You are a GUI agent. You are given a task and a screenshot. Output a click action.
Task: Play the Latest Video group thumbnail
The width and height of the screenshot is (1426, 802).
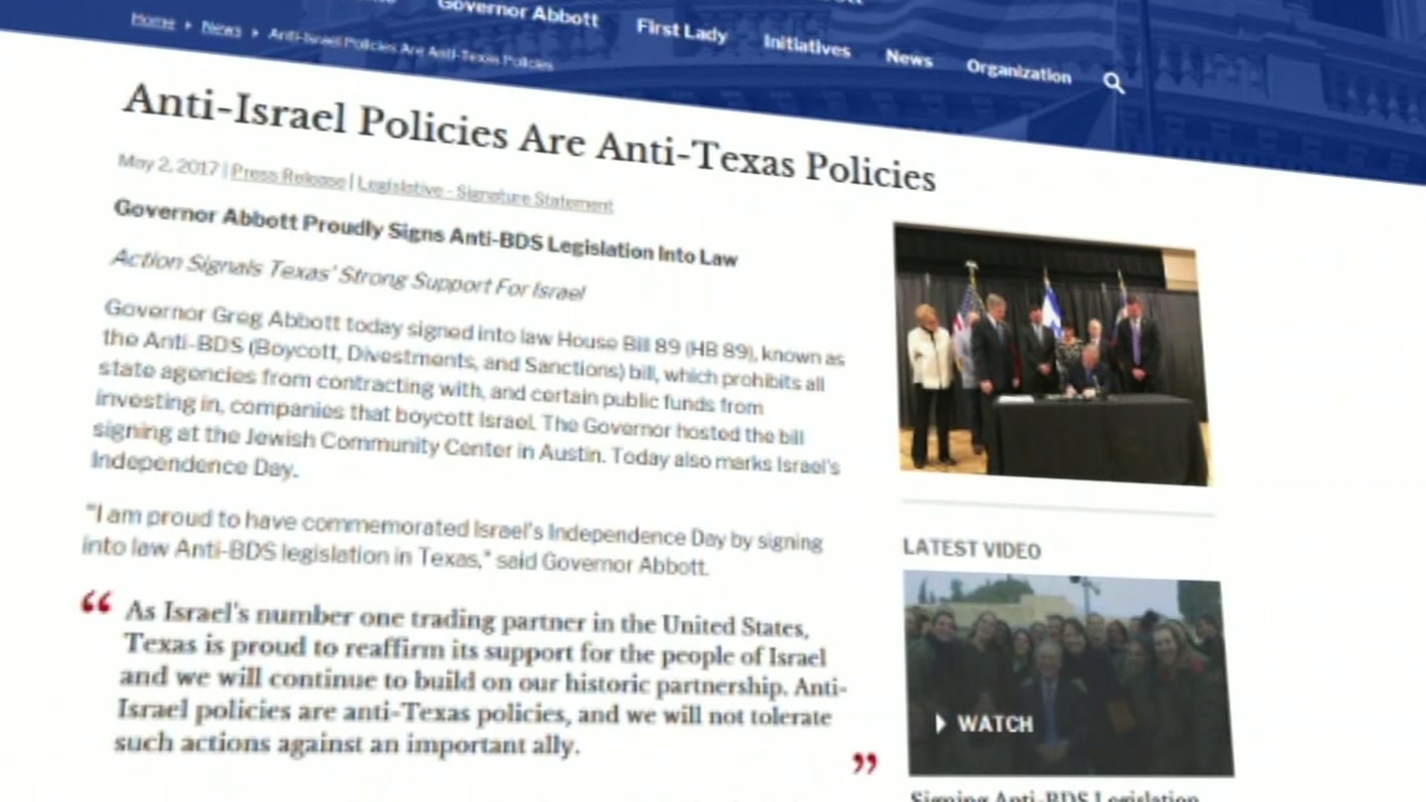pyautogui.click(x=1068, y=674)
